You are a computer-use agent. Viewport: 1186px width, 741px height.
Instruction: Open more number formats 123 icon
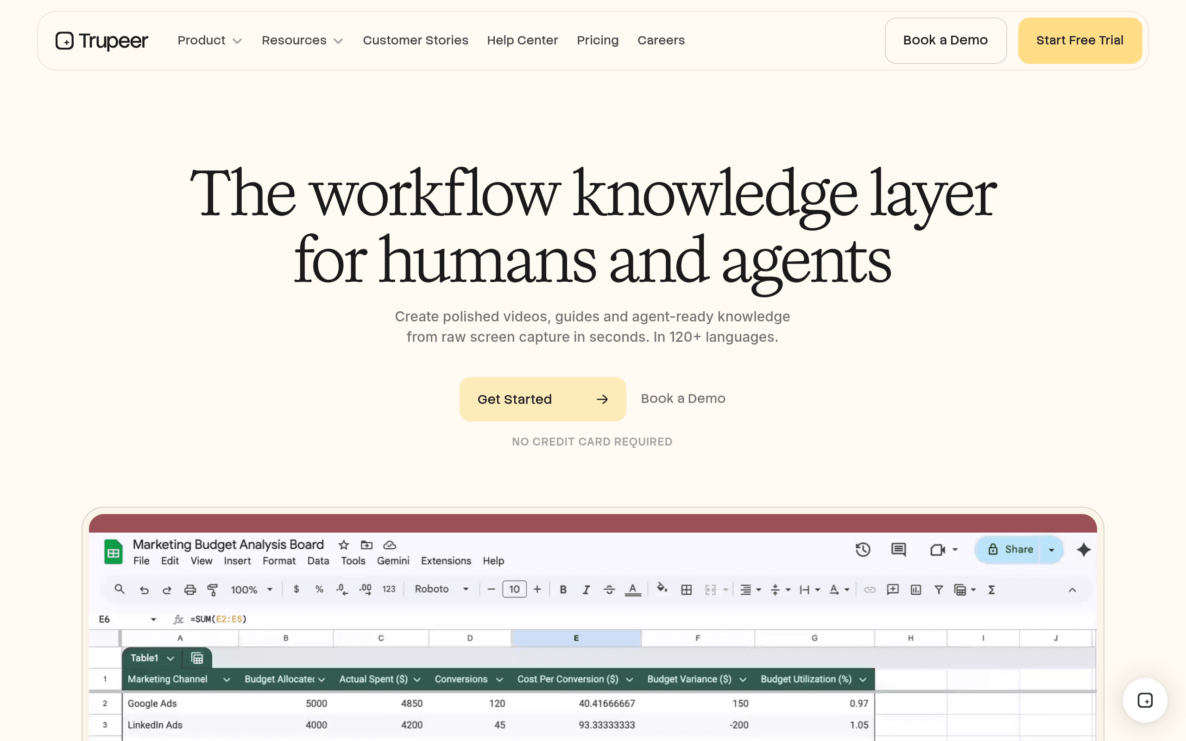tap(389, 589)
